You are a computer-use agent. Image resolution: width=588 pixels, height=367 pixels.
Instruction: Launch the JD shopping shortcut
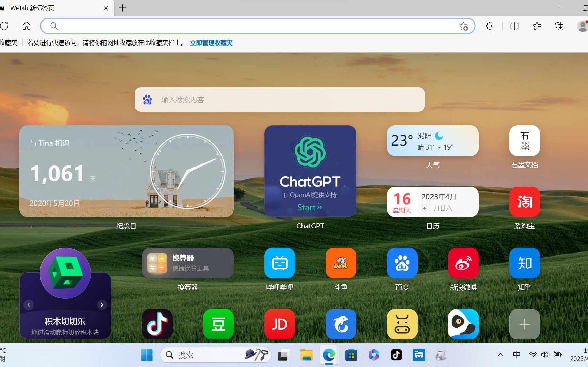279,324
